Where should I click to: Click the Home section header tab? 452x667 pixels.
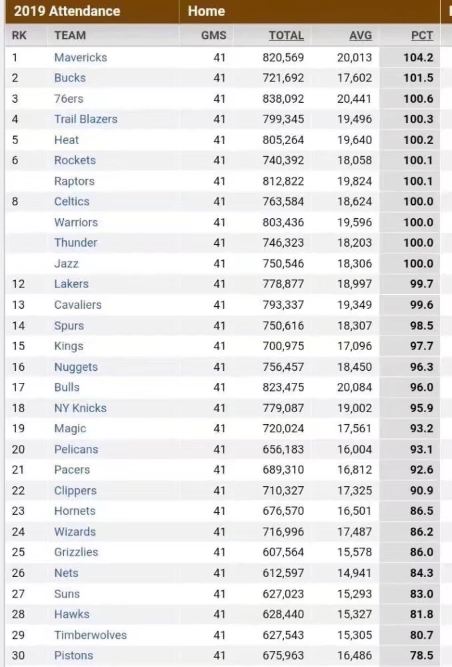tap(206, 11)
